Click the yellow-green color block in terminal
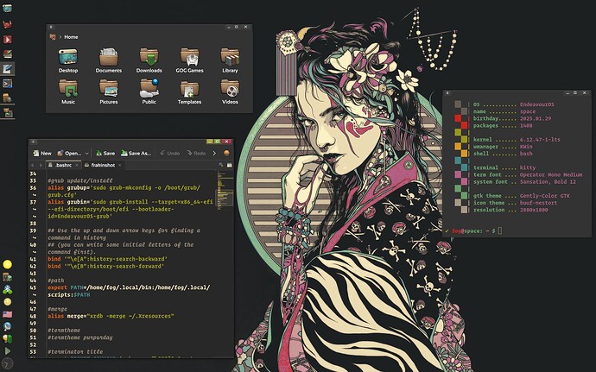Screen dimensions: 596x372 tap(461, 136)
